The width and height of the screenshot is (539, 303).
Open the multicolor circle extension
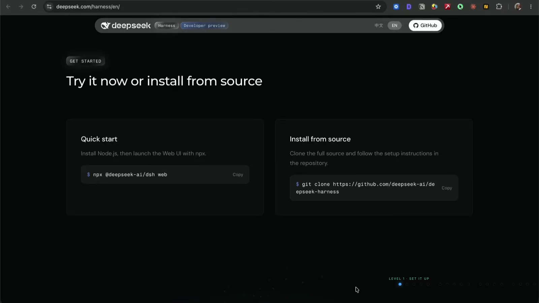coord(435,7)
